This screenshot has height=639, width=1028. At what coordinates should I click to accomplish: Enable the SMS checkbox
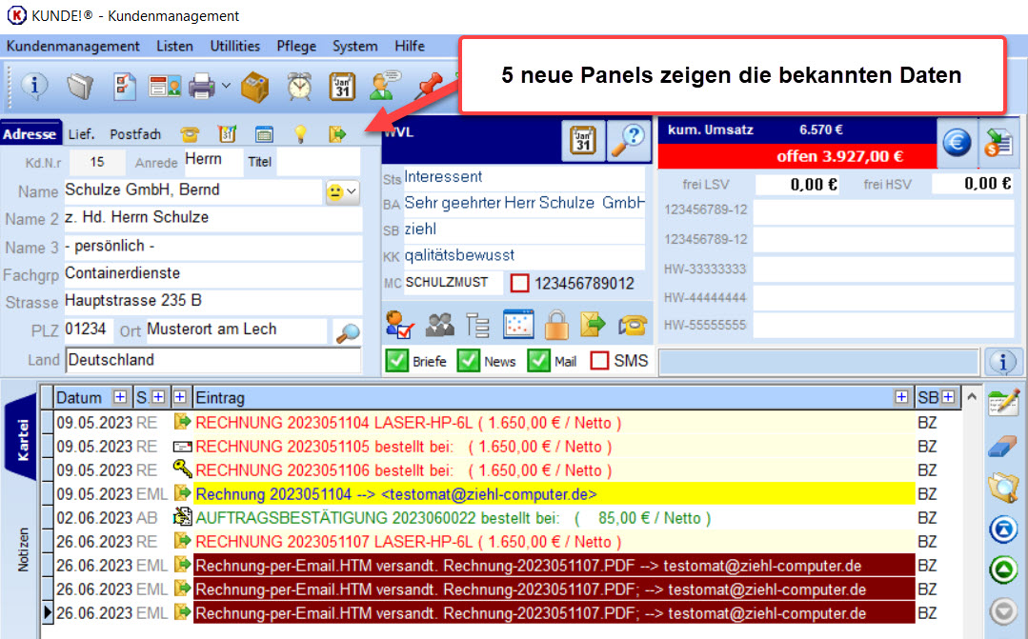(x=600, y=361)
